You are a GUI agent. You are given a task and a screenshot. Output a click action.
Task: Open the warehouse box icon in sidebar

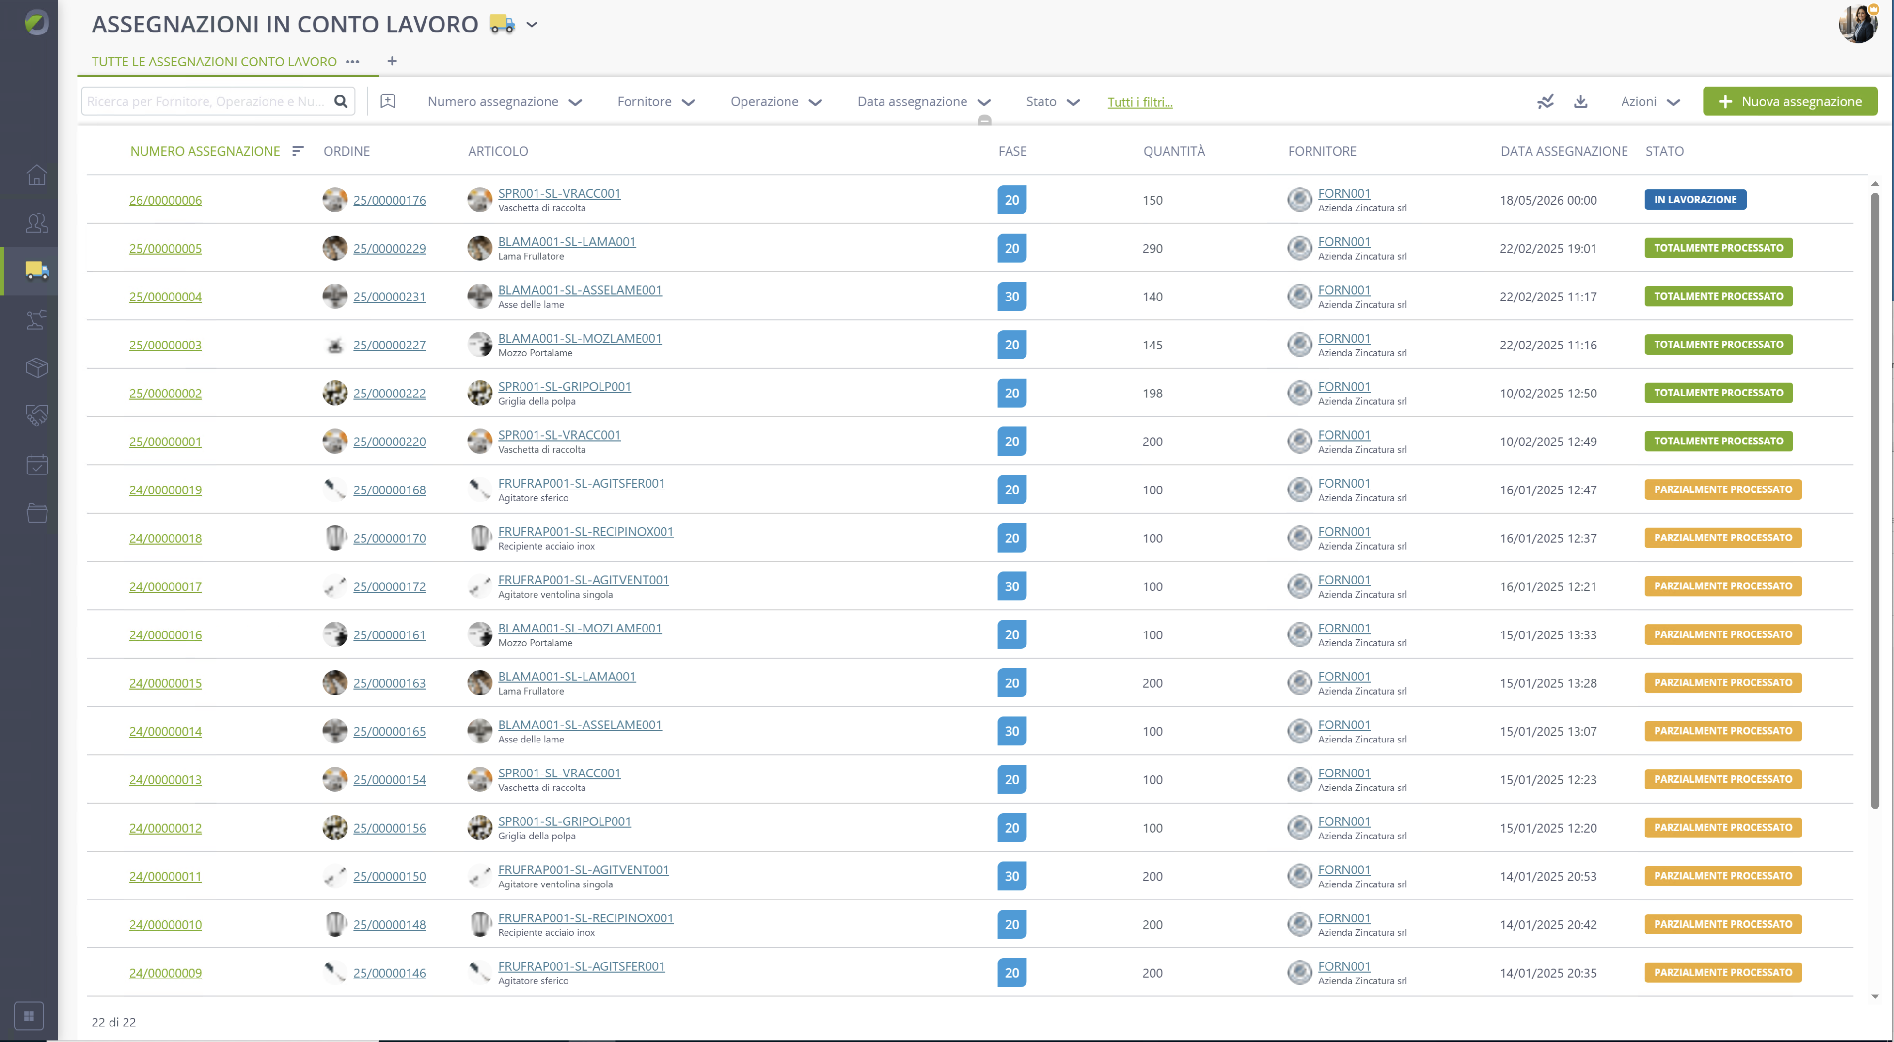click(37, 367)
